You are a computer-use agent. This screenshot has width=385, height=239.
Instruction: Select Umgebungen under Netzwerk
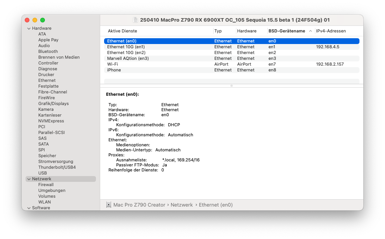tap(52, 190)
